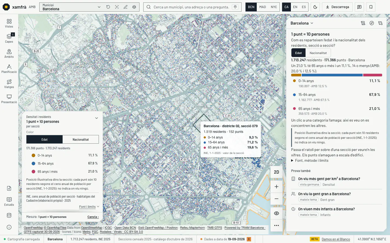Image resolution: width=390 pixels, height=243 pixels.
Task: Open the Municipi Barcelona dropdown
Action: [71, 7]
